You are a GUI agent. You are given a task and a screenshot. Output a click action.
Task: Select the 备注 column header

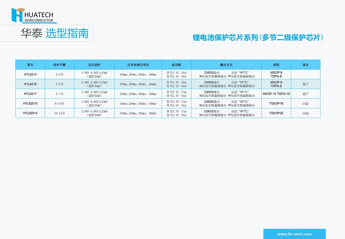(x=306, y=65)
